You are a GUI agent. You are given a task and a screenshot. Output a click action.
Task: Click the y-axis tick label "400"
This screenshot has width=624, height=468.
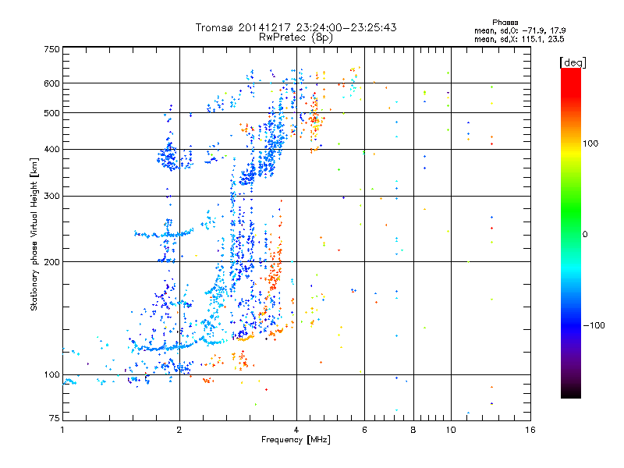coord(52,149)
